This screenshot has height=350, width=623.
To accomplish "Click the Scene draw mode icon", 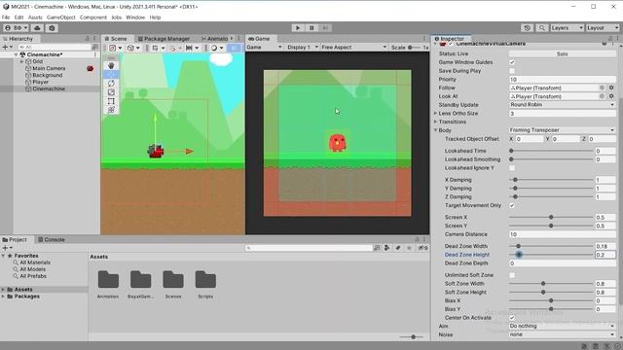I will [214, 48].
